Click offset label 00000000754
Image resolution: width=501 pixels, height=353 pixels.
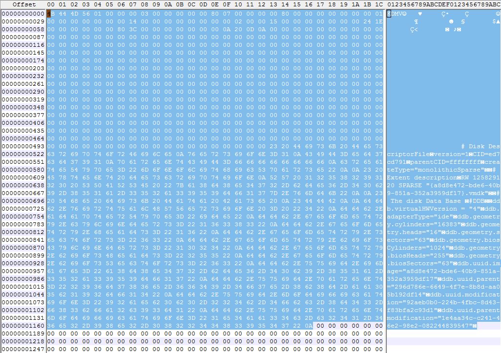(23, 216)
